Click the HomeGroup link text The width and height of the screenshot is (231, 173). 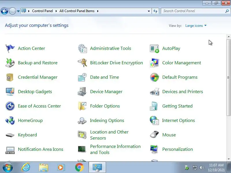30,121
